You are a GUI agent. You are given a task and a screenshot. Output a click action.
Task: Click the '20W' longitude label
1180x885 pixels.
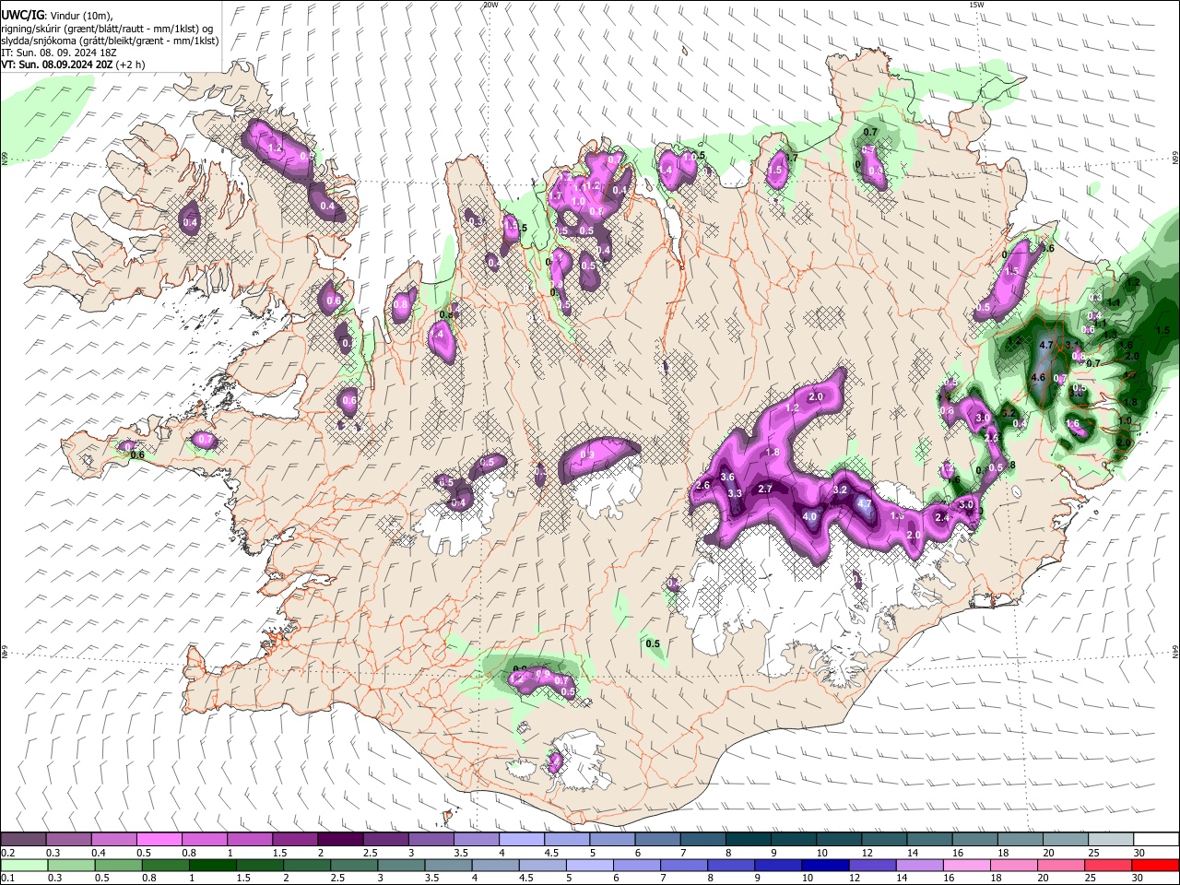tap(490, 4)
